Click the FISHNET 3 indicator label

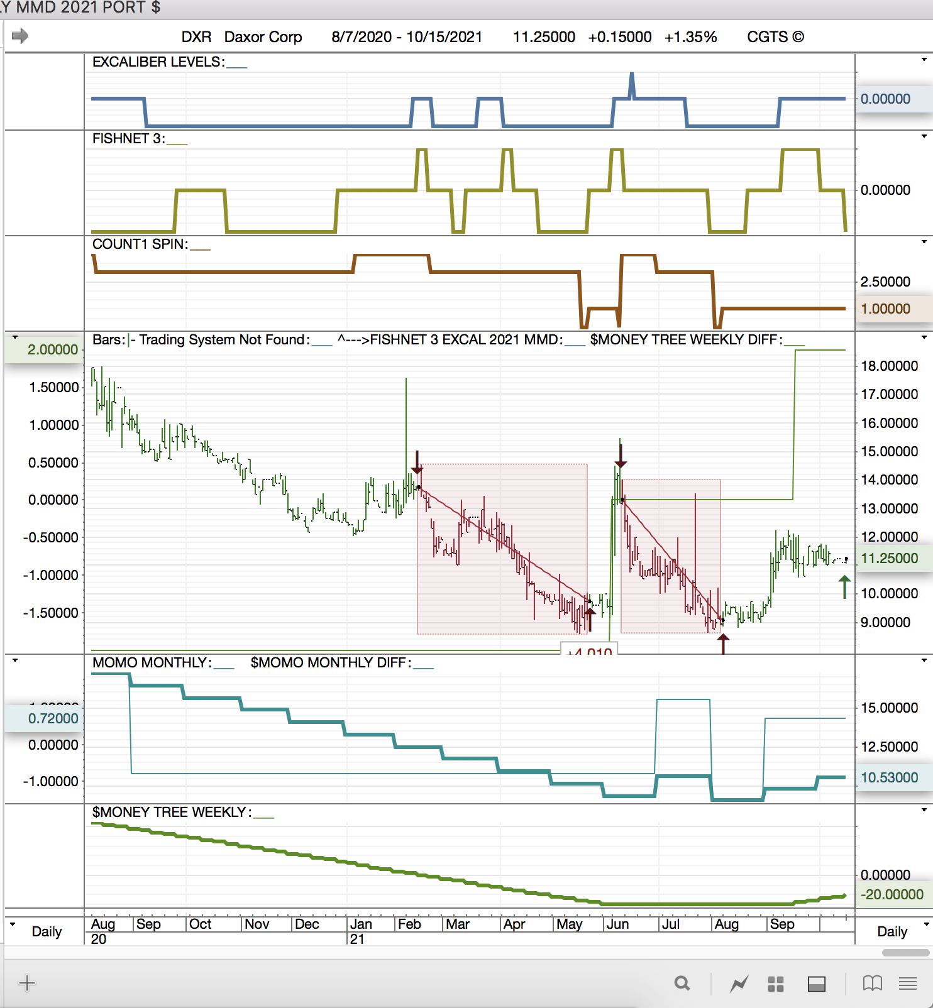point(128,138)
